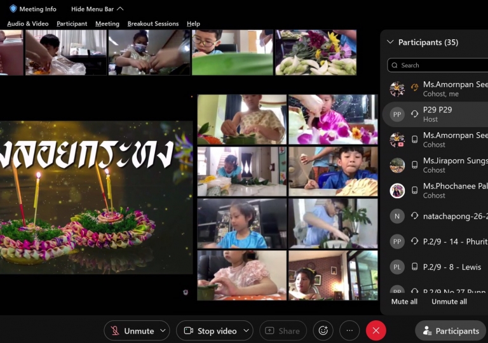Screen dimensions: 488x343
Task: Select grid video with purple orchids
Action: click(x=333, y=119)
